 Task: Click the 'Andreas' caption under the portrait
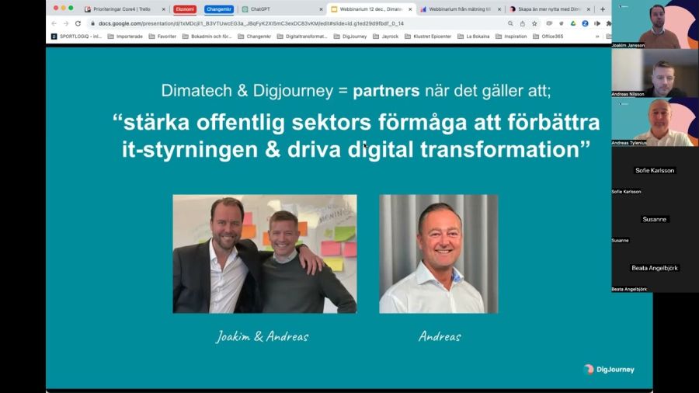[x=440, y=336]
